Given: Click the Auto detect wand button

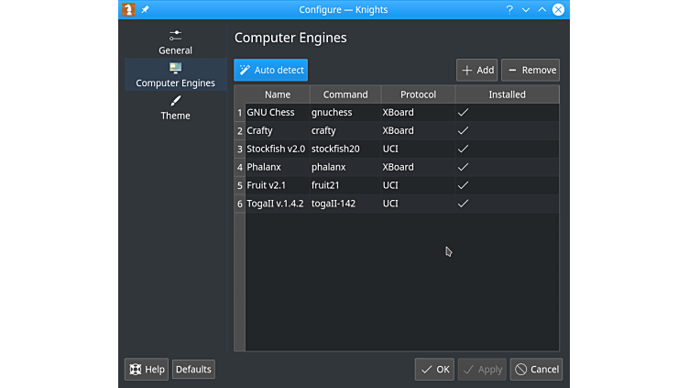Looking at the screenshot, I should pyautogui.click(x=270, y=70).
